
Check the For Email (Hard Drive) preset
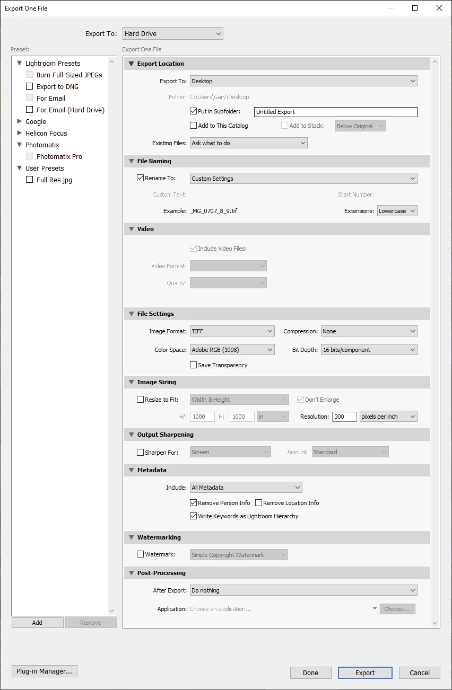pos(30,110)
